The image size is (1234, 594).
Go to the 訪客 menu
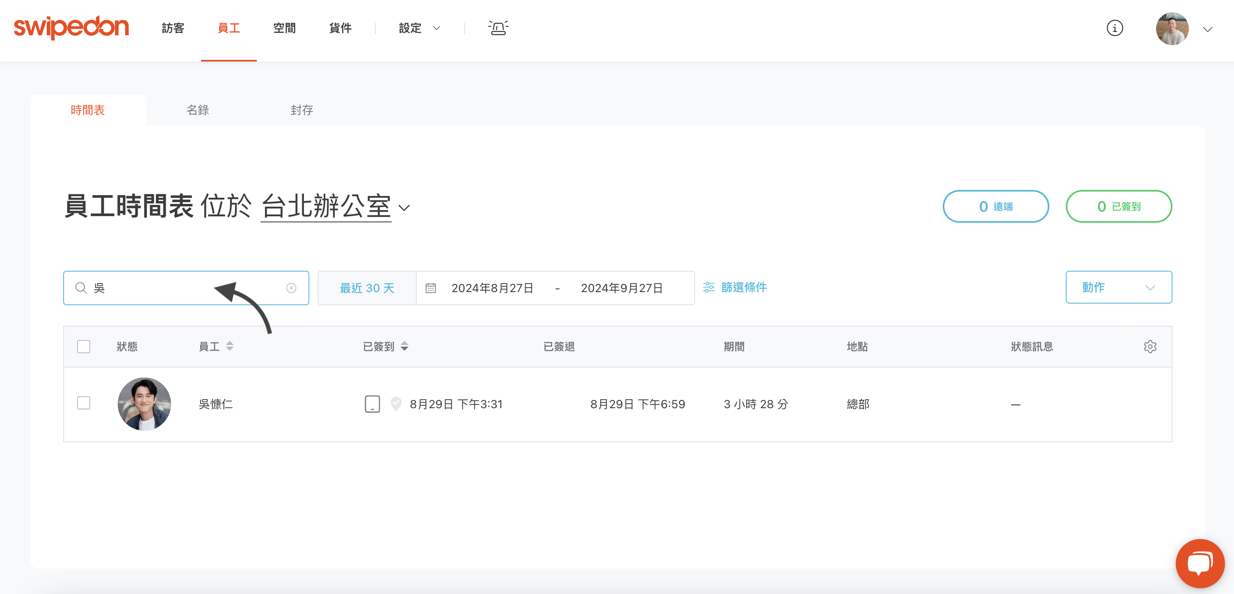pos(173,28)
